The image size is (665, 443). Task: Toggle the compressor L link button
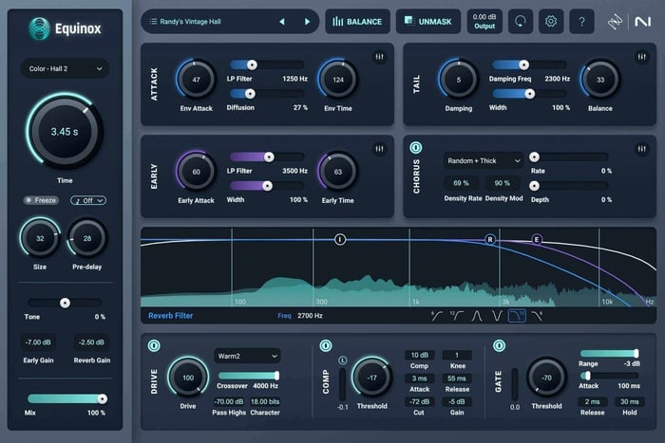343,360
